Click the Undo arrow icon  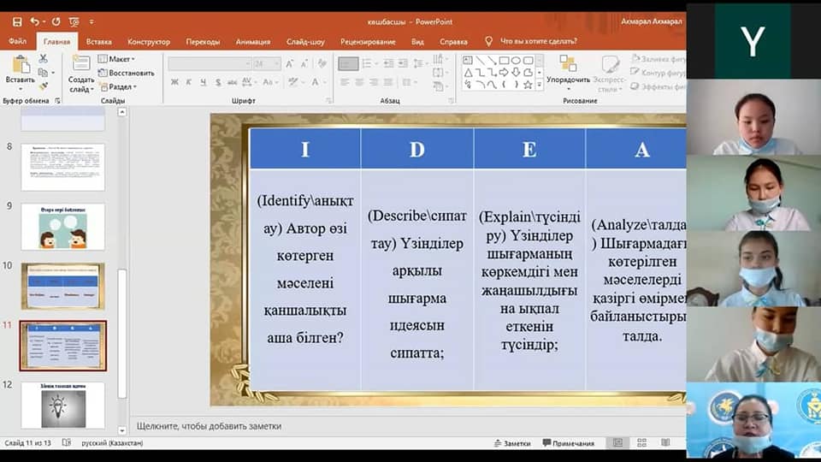36,21
